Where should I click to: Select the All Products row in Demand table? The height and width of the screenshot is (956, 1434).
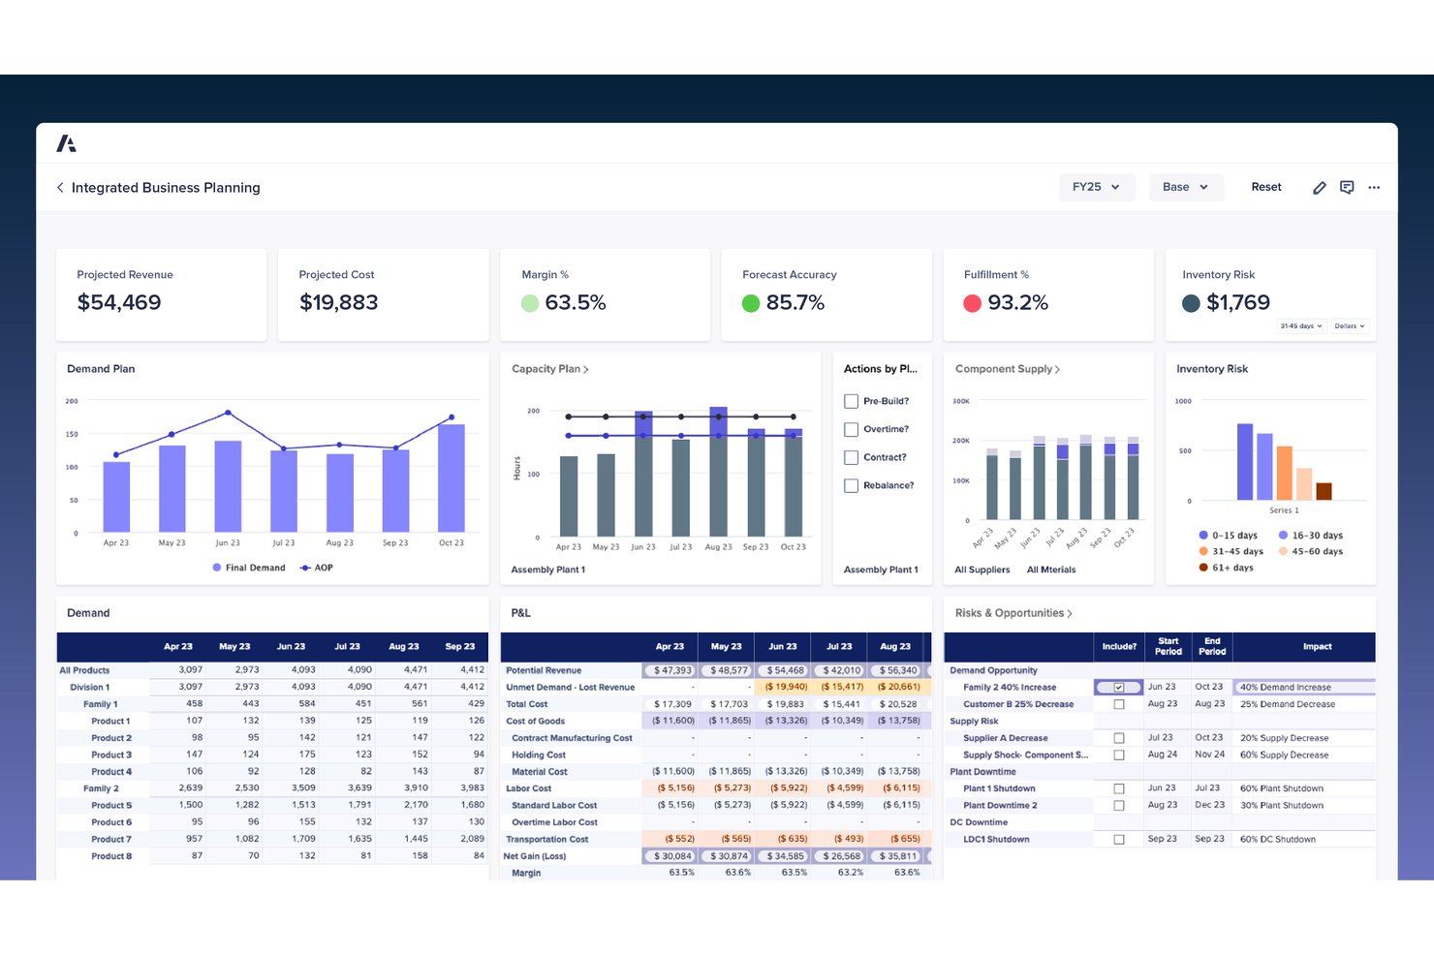click(x=272, y=670)
